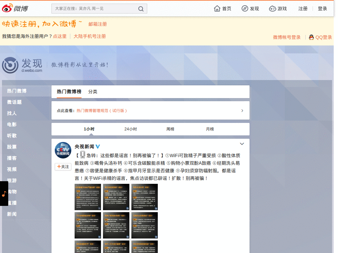
Task: Open 微话题 in left sidebar
Action: tap(14, 102)
